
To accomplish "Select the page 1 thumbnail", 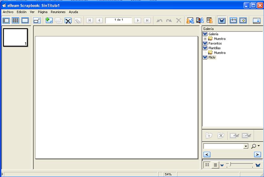I will tap(15, 37).
